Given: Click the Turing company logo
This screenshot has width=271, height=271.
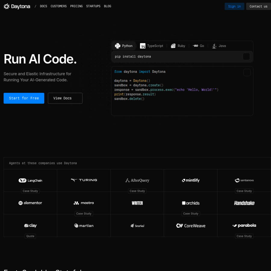Looking at the screenshot, I should tap(84, 180).
